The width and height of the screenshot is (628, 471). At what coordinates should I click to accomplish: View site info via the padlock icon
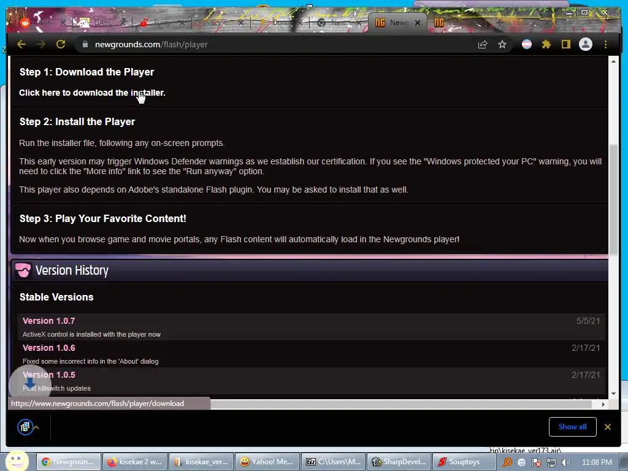coord(85,44)
